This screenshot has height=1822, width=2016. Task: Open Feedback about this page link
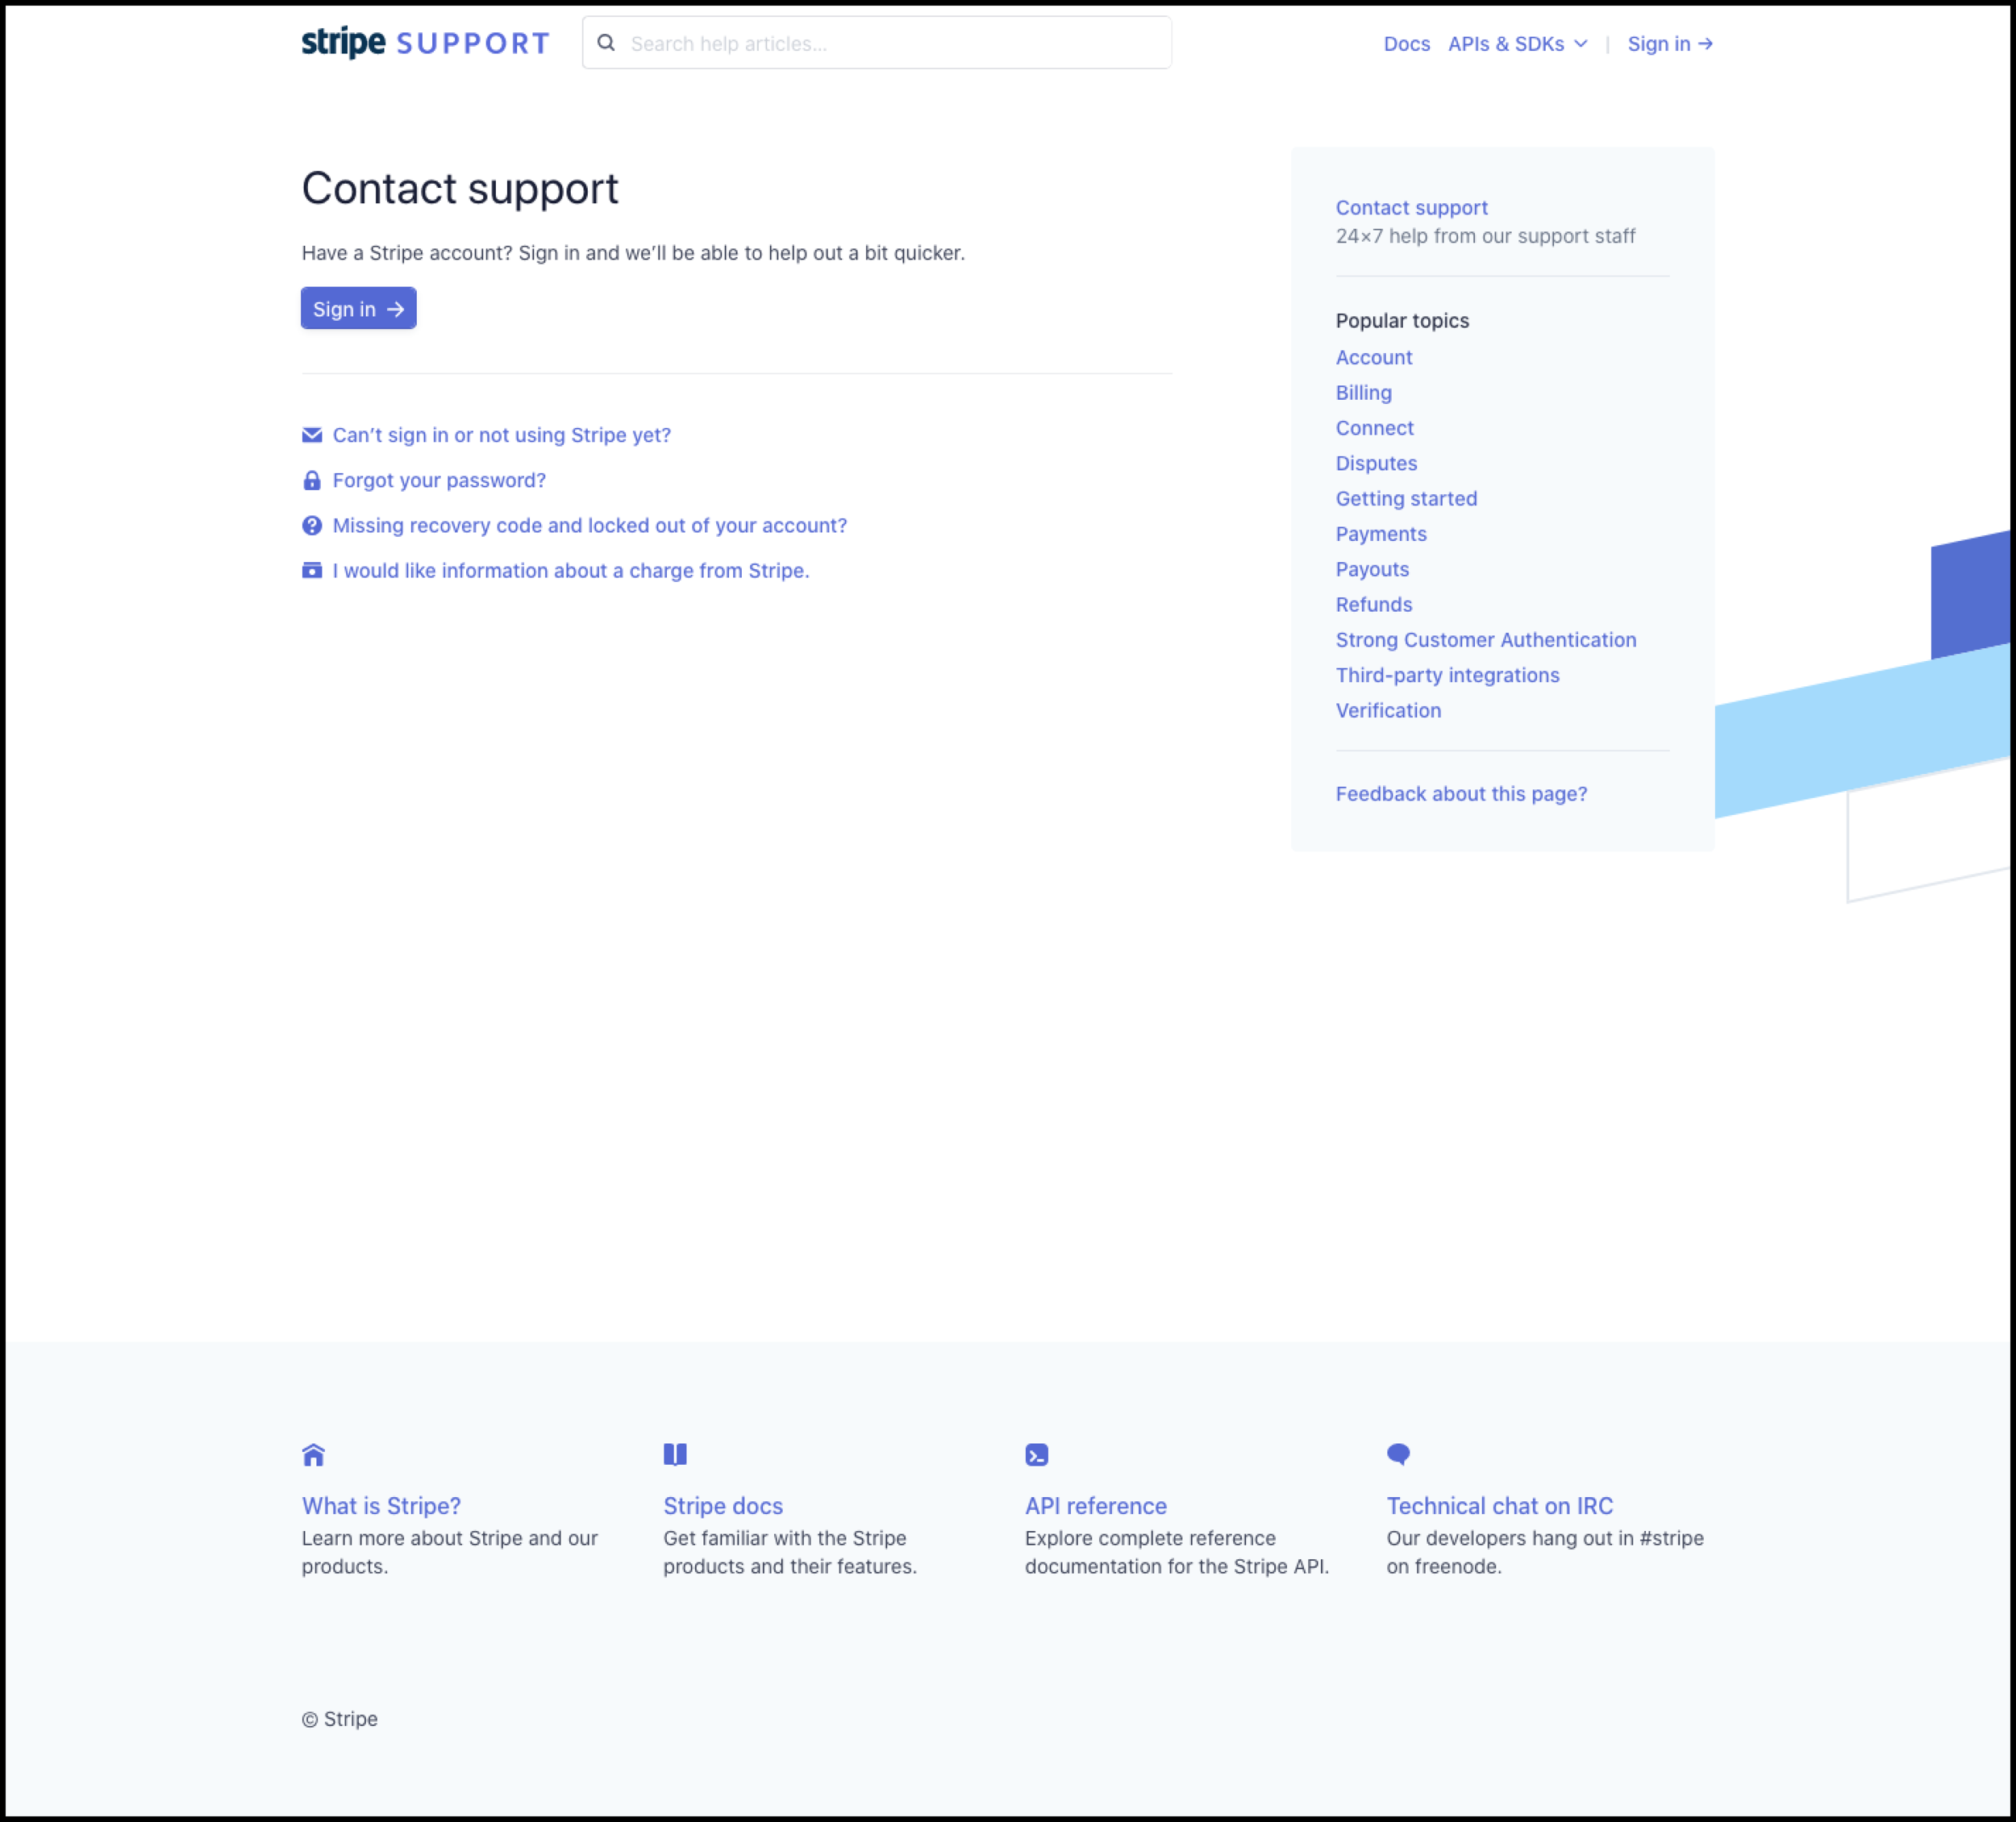pos(1461,794)
